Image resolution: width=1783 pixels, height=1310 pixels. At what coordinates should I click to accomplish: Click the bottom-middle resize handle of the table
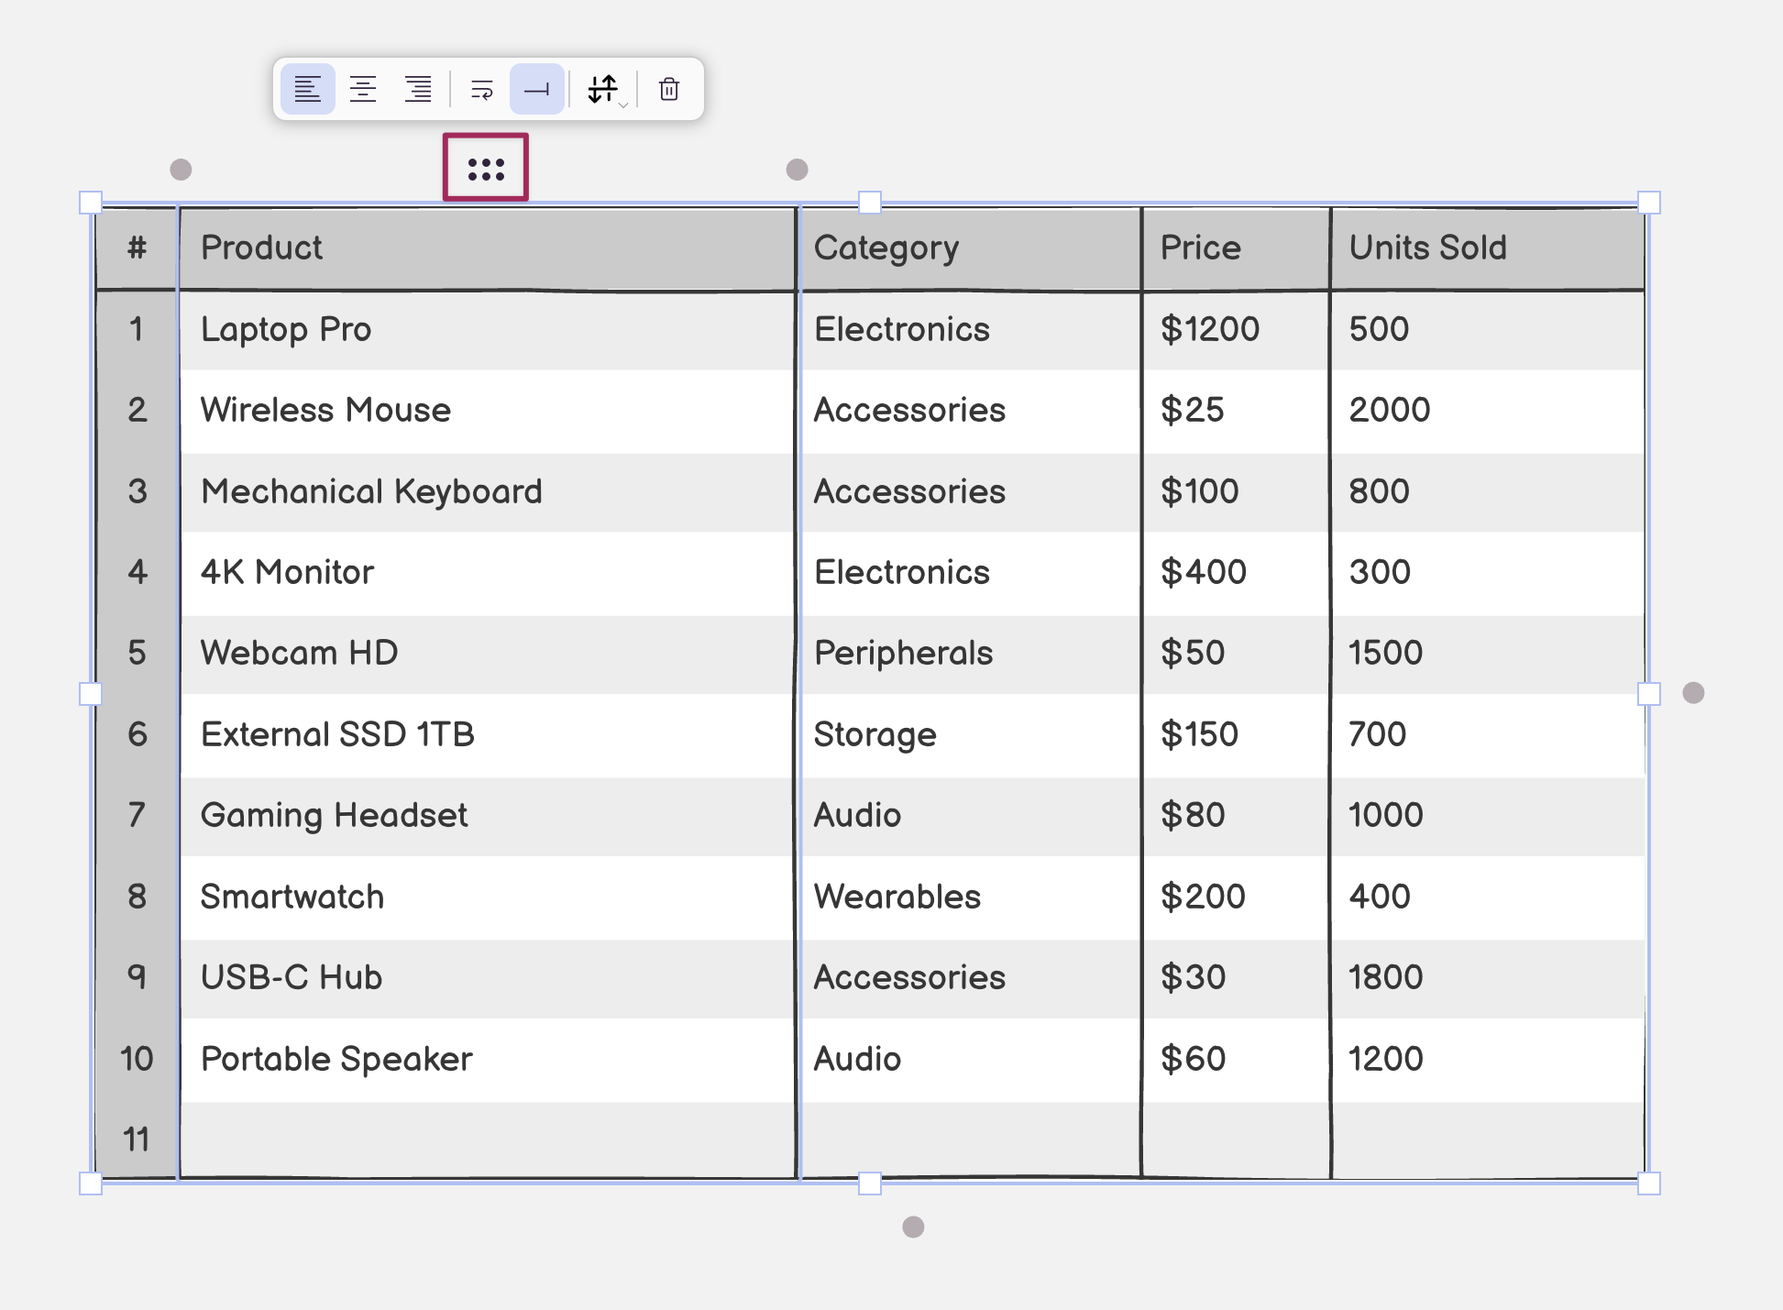point(869,1183)
